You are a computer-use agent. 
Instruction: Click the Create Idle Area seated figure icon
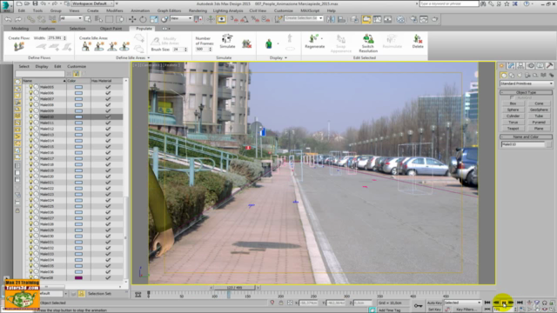tap(86, 46)
